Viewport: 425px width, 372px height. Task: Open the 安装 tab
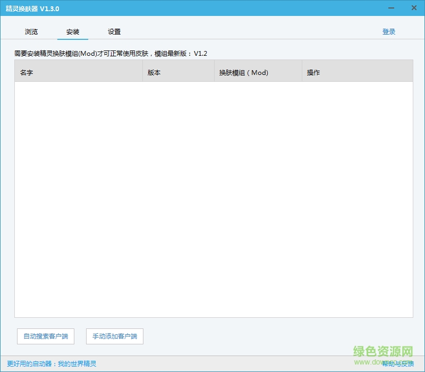[72, 31]
